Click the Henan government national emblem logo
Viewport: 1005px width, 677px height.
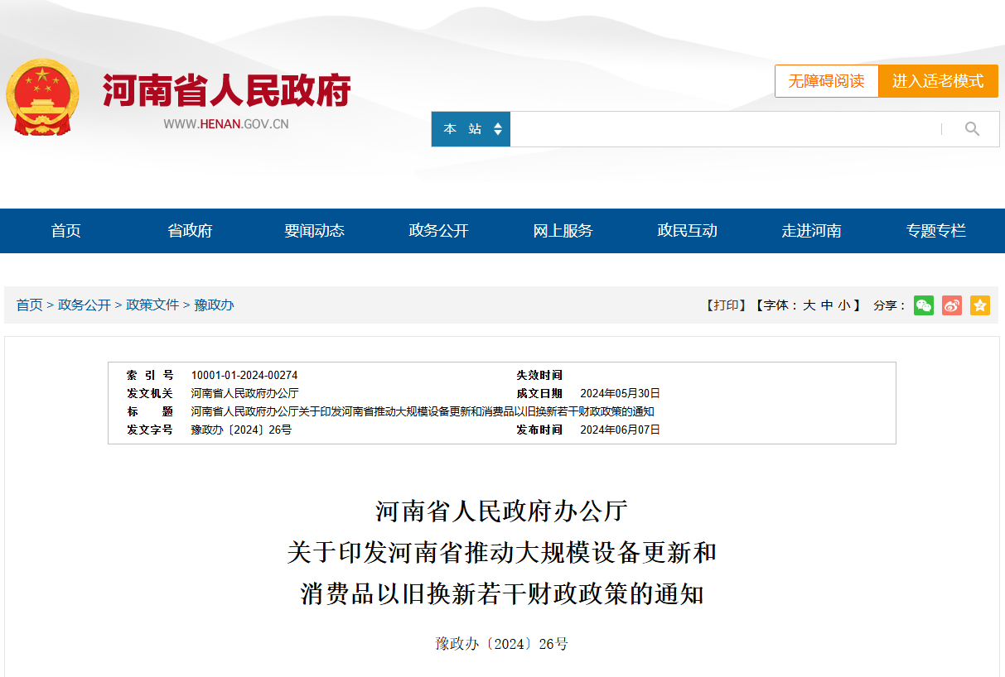43,98
